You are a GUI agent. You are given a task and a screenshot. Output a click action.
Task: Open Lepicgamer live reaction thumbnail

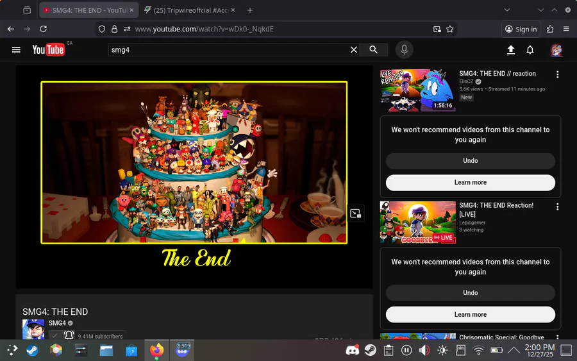pos(417,222)
